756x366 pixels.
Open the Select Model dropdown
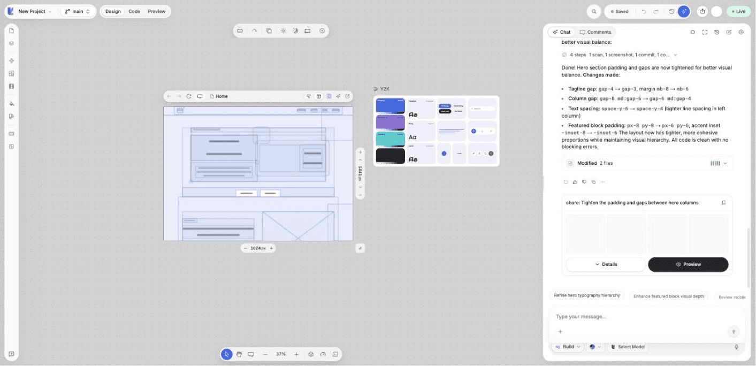coord(628,347)
